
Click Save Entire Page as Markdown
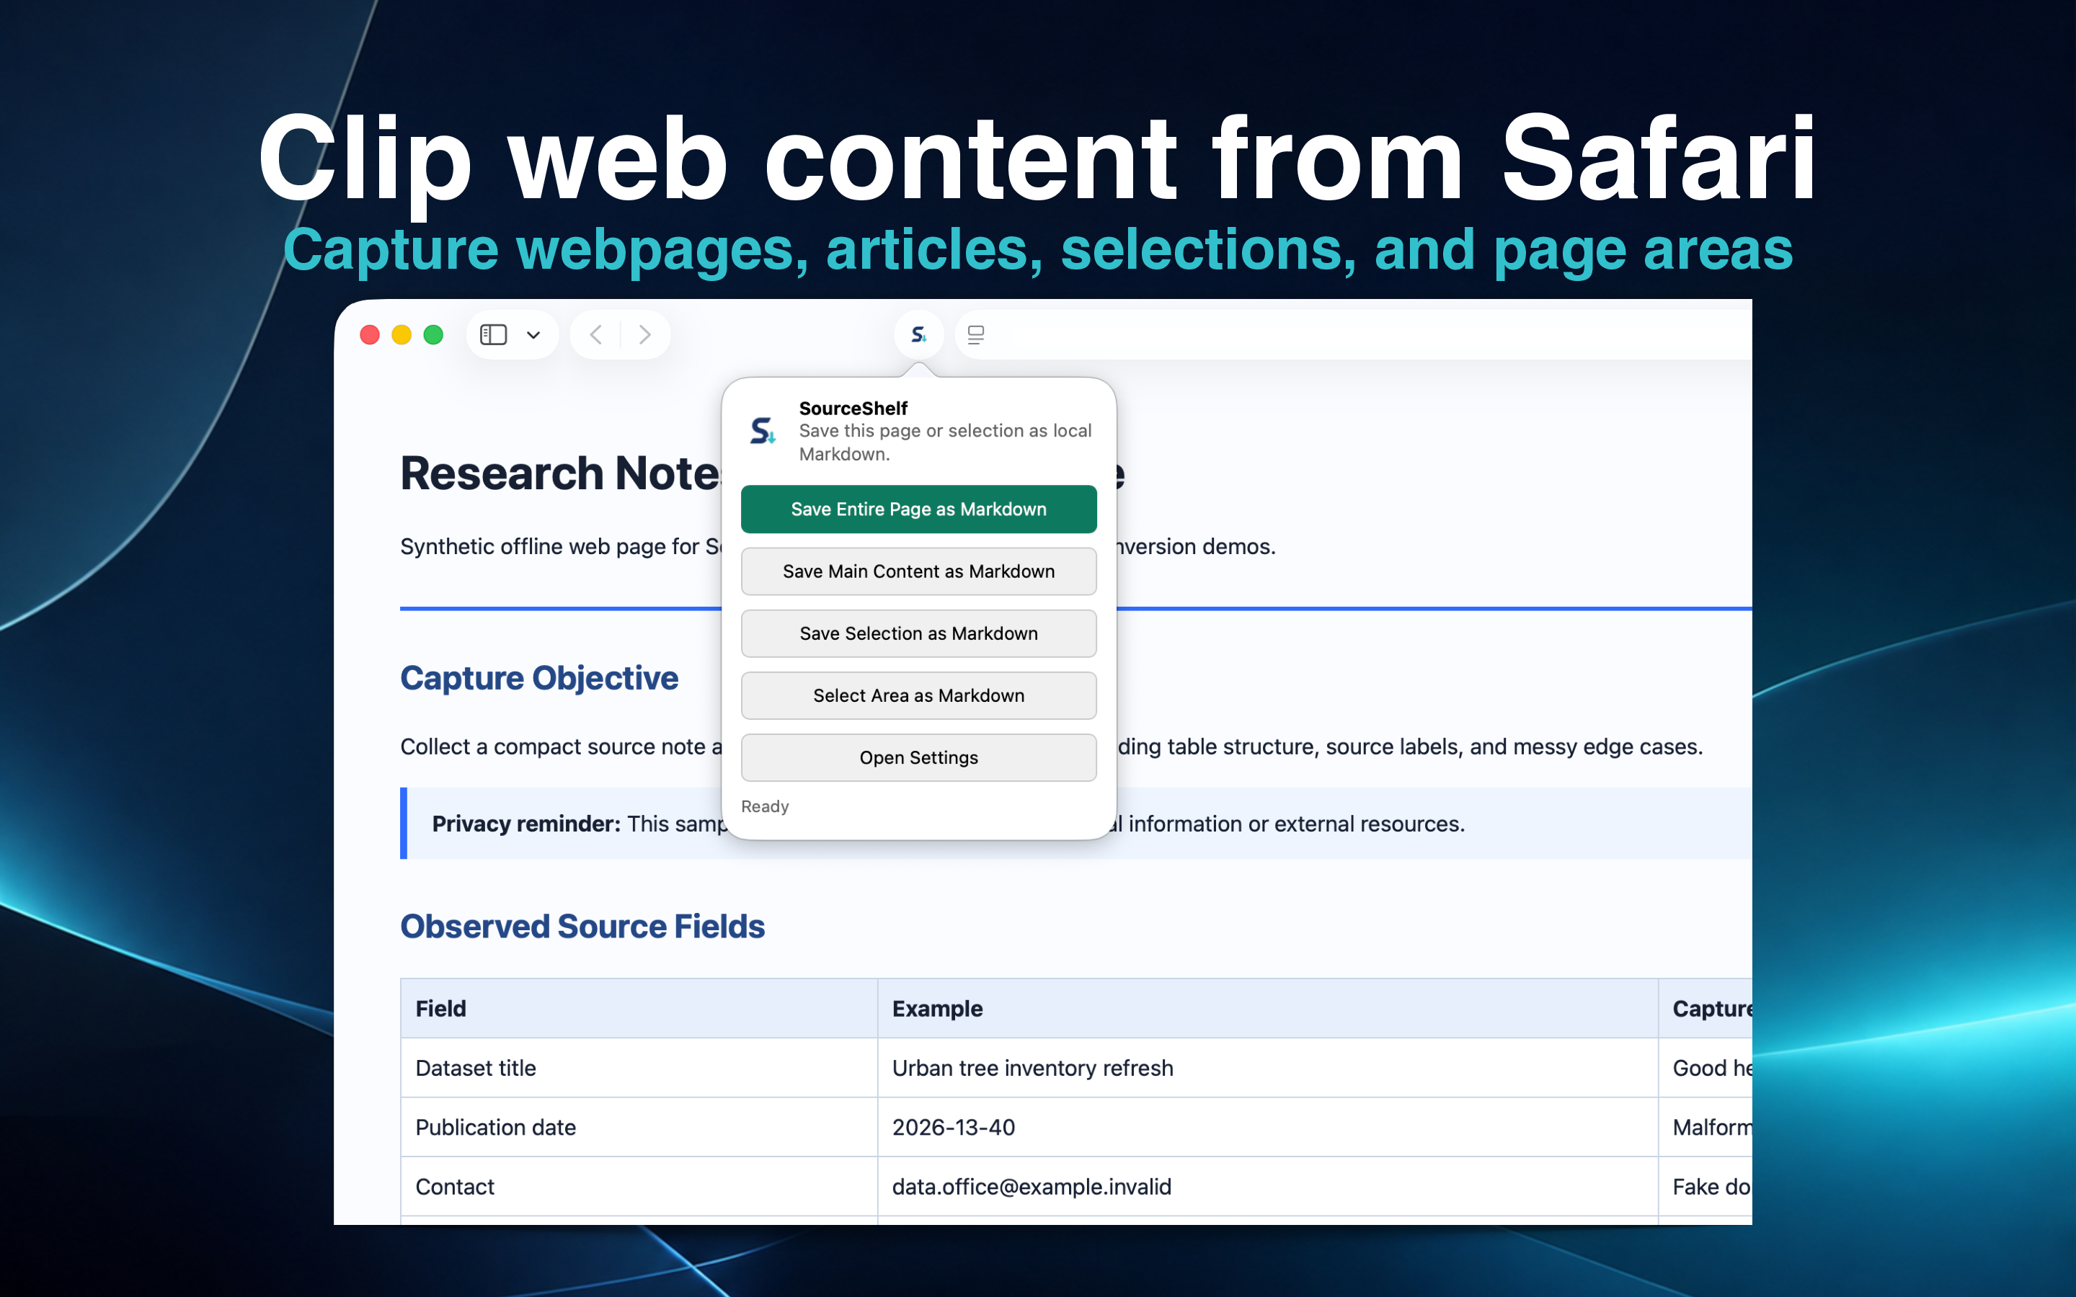(x=919, y=509)
